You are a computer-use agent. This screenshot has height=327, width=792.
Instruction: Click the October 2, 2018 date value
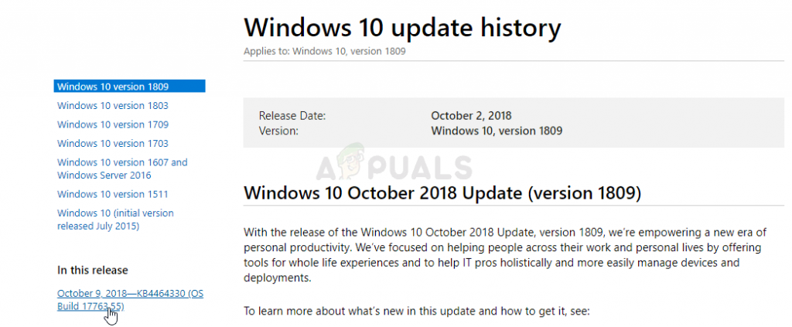[471, 116]
